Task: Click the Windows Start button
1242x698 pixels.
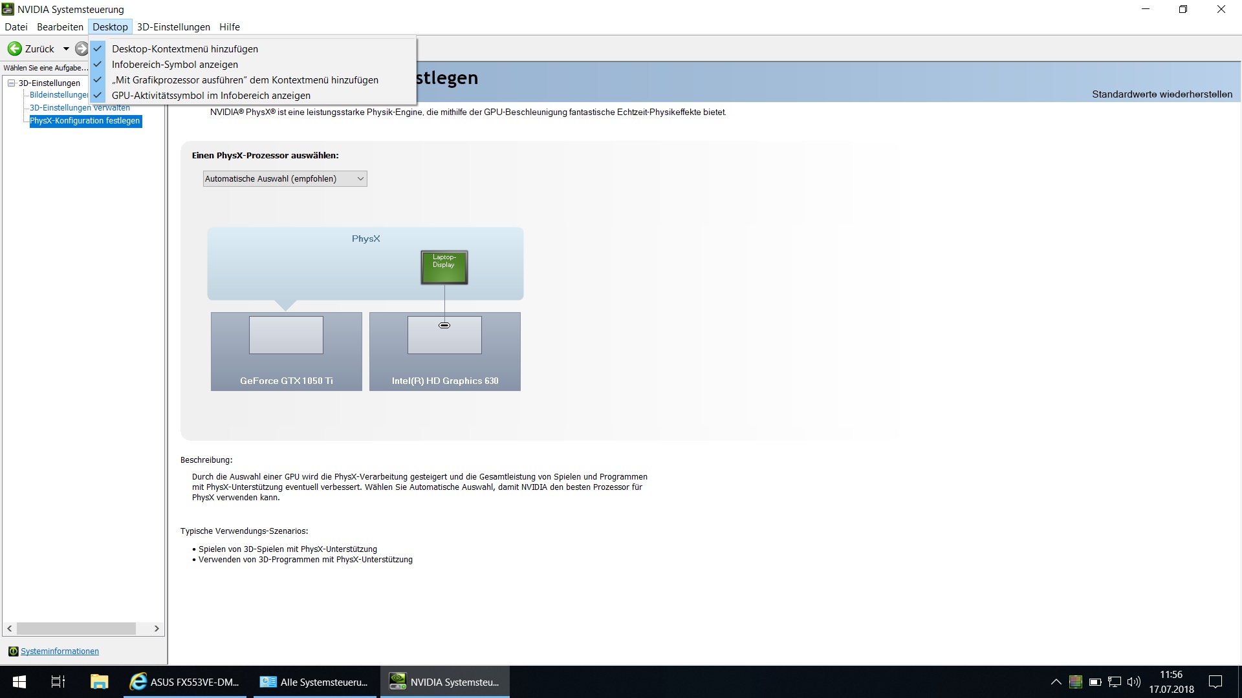Action: coord(19,682)
